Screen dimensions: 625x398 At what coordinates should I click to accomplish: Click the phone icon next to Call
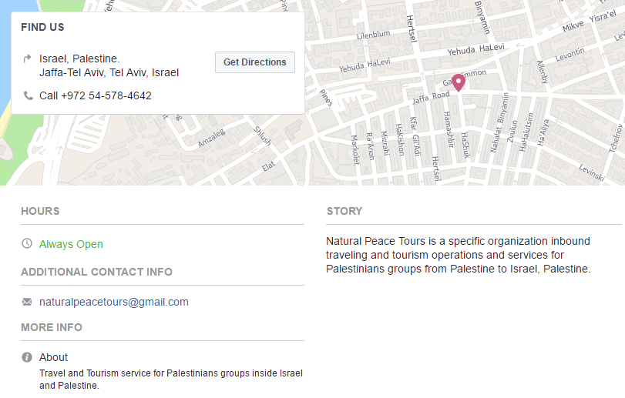(x=28, y=95)
